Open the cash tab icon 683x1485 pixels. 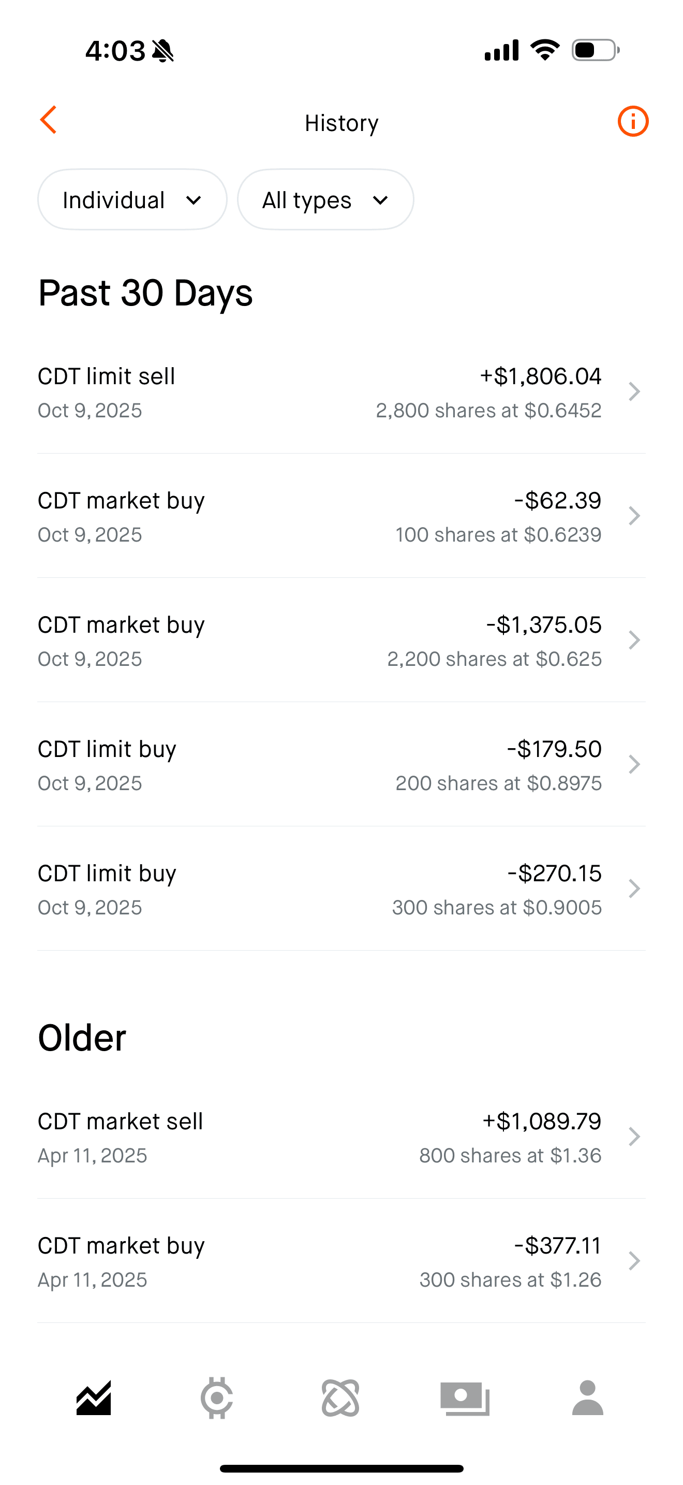pos(465,1398)
